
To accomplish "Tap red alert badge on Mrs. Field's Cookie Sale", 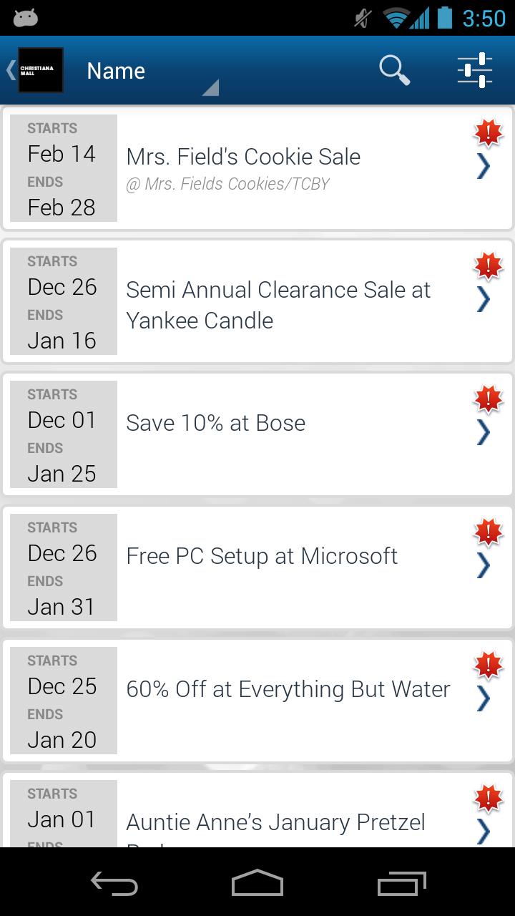I will coord(489,132).
